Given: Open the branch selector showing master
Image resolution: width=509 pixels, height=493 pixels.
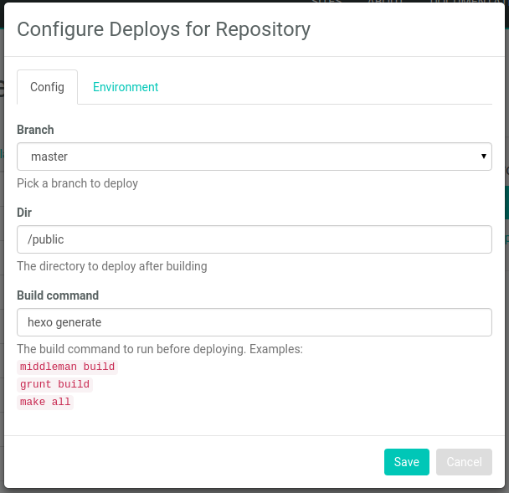Looking at the screenshot, I should 251,157.
